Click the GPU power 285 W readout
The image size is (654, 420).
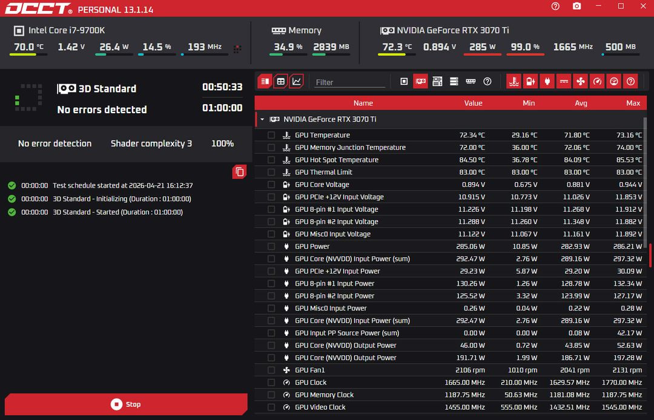pyautogui.click(x=483, y=47)
